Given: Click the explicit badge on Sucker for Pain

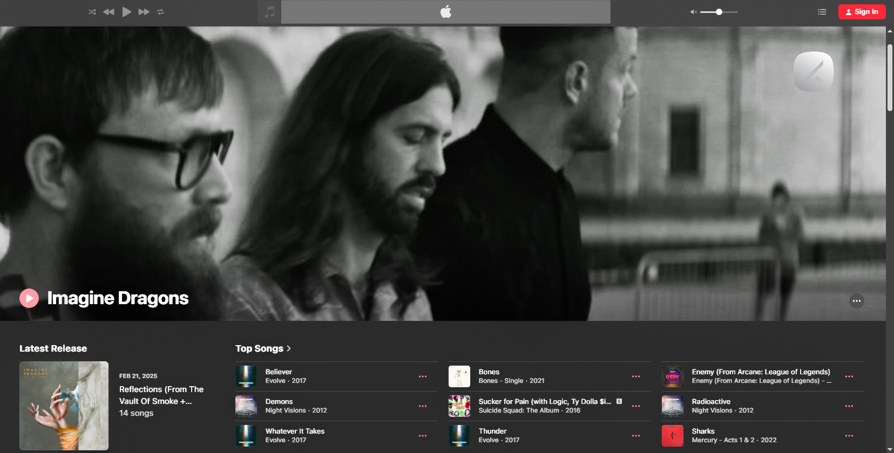Looking at the screenshot, I should 619,401.
